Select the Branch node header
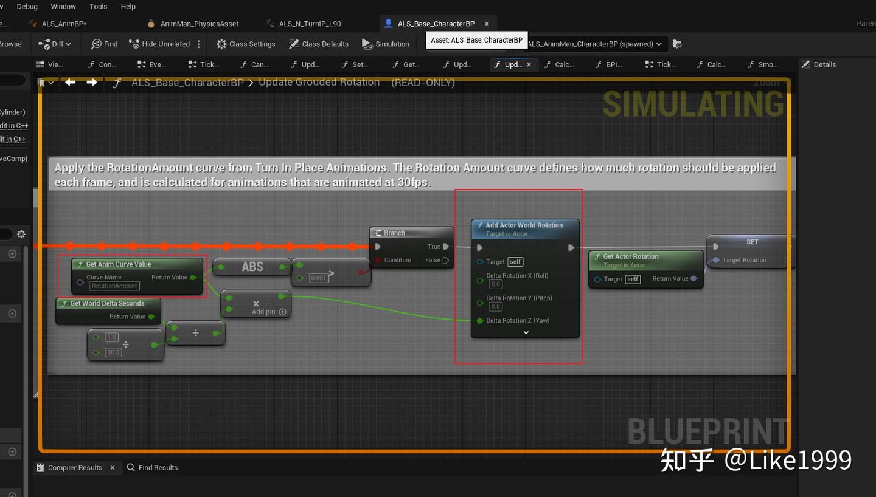Screen dimensions: 876x497 (x=411, y=233)
